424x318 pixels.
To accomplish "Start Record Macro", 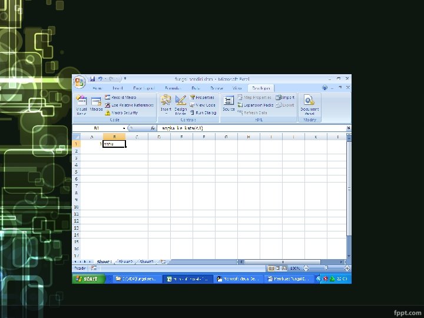I will pyautogui.click(x=121, y=97).
